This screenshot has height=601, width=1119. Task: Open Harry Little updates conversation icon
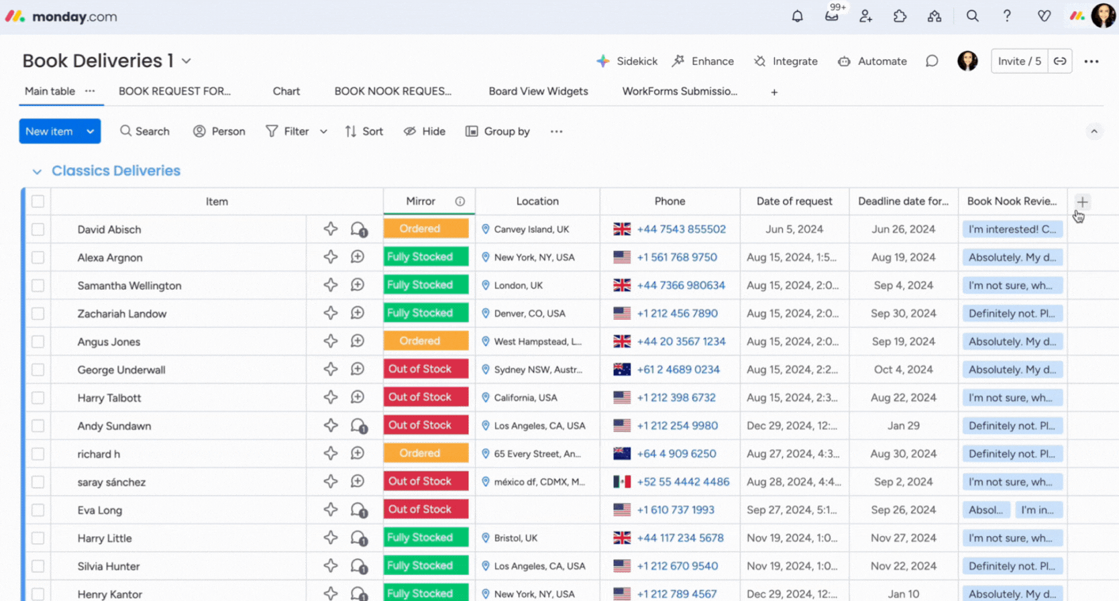click(x=359, y=539)
